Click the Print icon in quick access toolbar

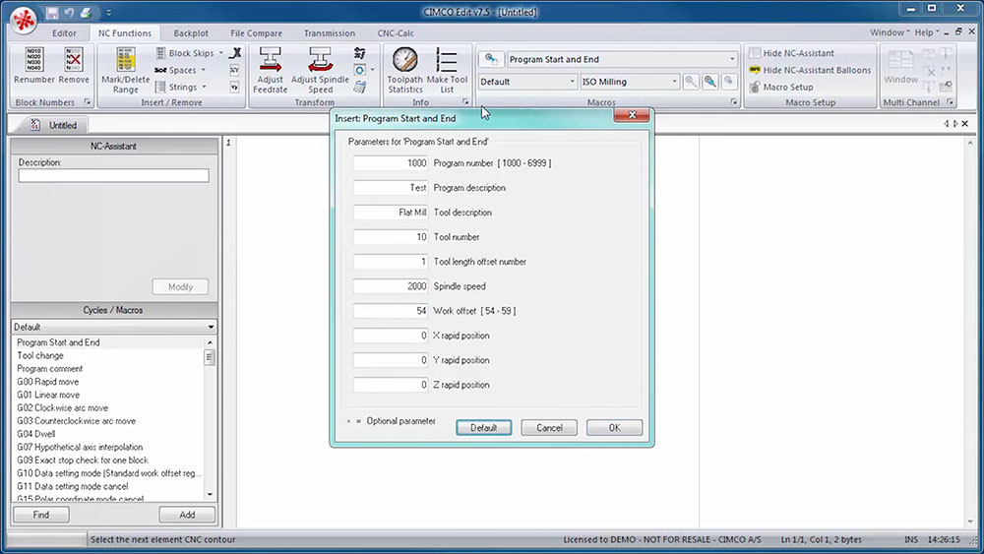86,13
